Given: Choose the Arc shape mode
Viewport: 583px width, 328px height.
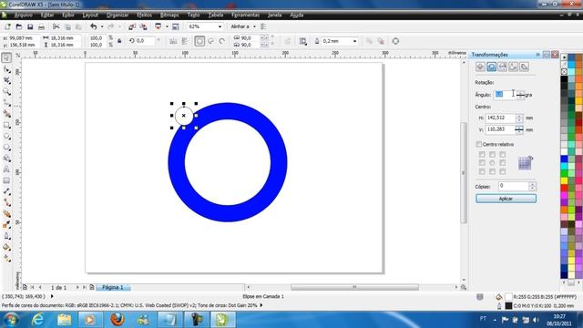Looking at the screenshot, I should [222, 41].
